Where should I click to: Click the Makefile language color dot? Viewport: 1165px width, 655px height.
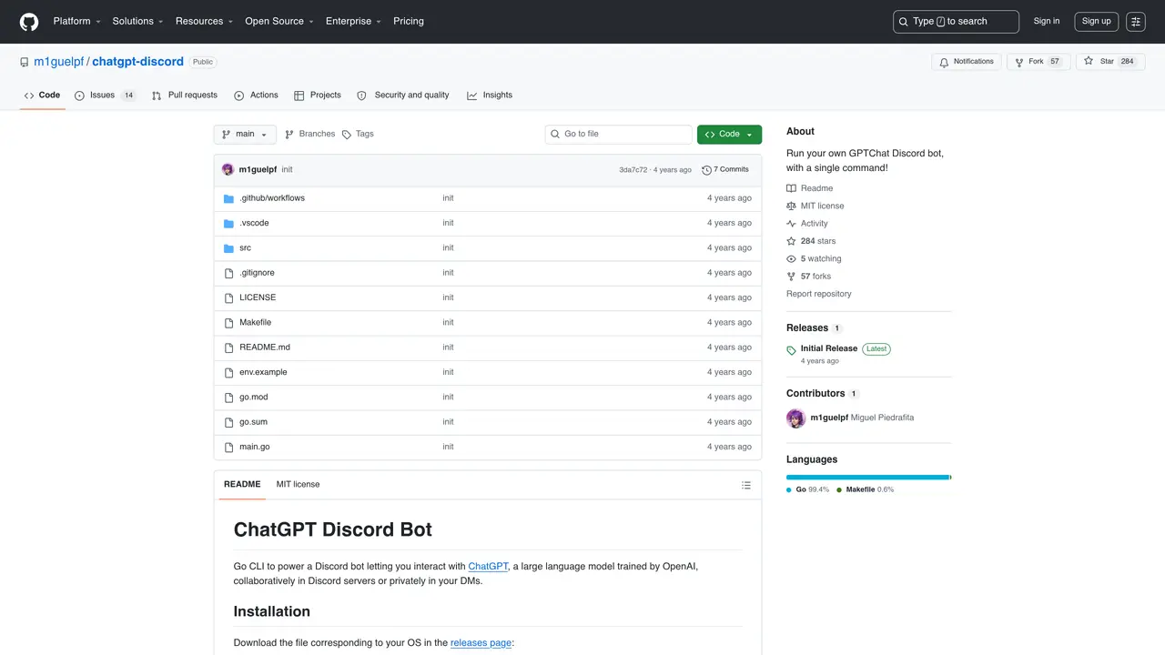[839, 490]
